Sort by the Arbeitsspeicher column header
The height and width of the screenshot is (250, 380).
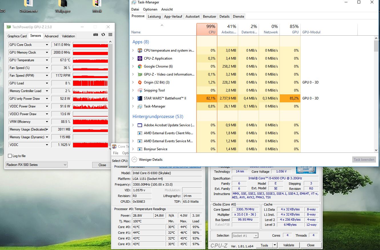pos(228,29)
